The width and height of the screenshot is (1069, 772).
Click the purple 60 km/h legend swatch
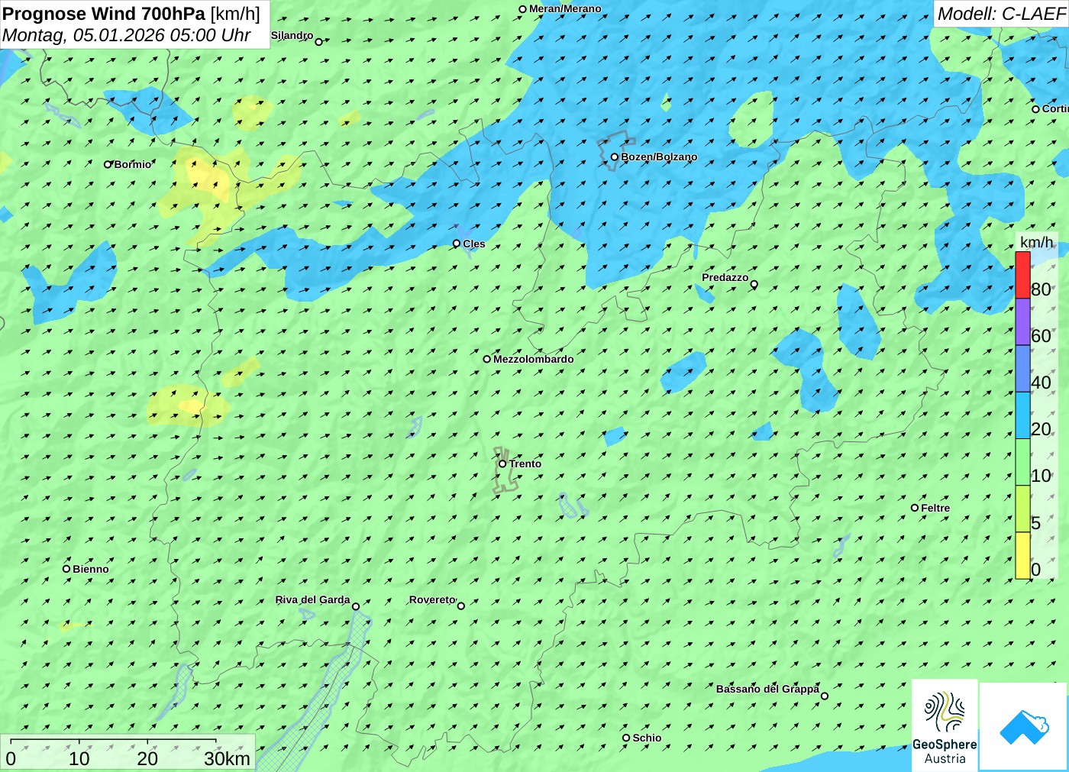click(1022, 322)
